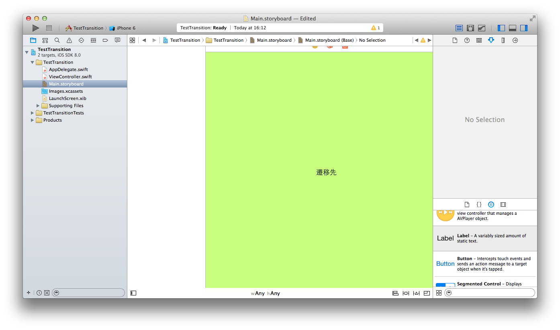This screenshot has height=330, width=560.
Task: Show only recent files filter
Action: point(39,293)
